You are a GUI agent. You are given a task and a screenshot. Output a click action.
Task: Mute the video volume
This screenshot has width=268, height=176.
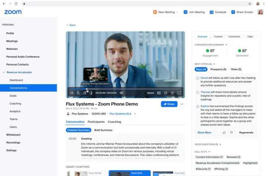click(x=122, y=93)
